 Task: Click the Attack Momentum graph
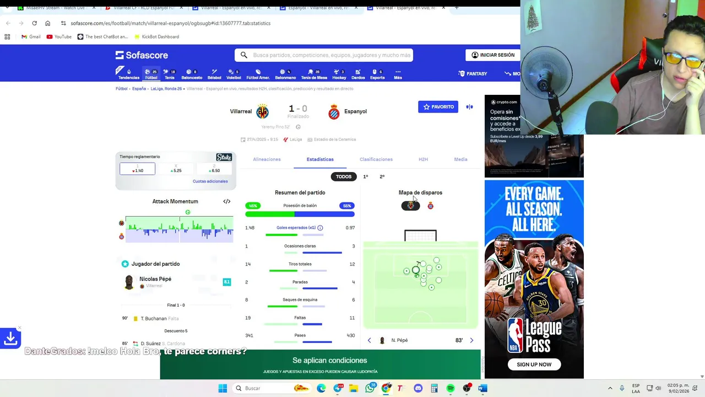click(x=180, y=228)
